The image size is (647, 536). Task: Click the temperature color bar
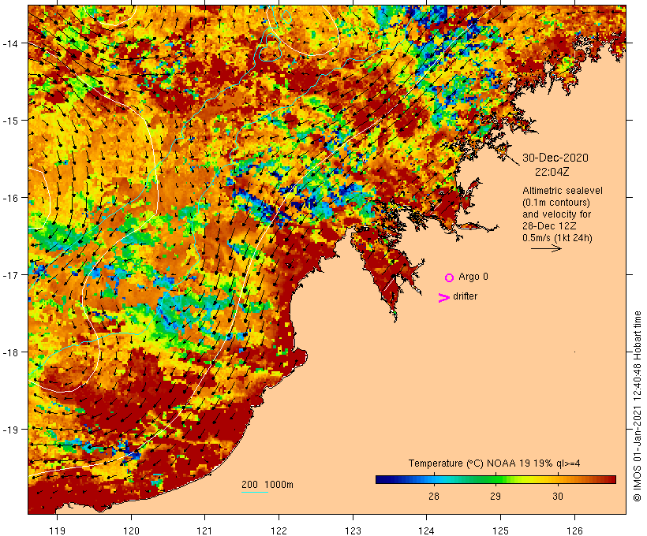[x=496, y=479]
